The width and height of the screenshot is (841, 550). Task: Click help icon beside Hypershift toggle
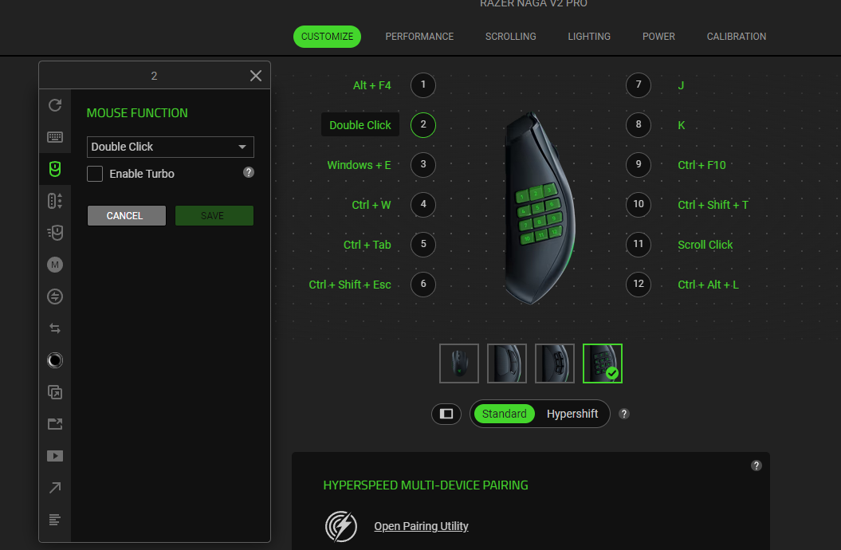[x=624, y=414]
